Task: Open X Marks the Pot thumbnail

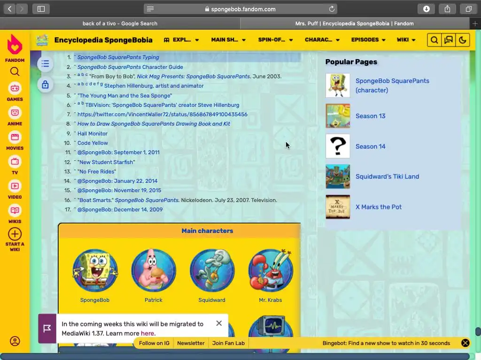Action: 338,207
